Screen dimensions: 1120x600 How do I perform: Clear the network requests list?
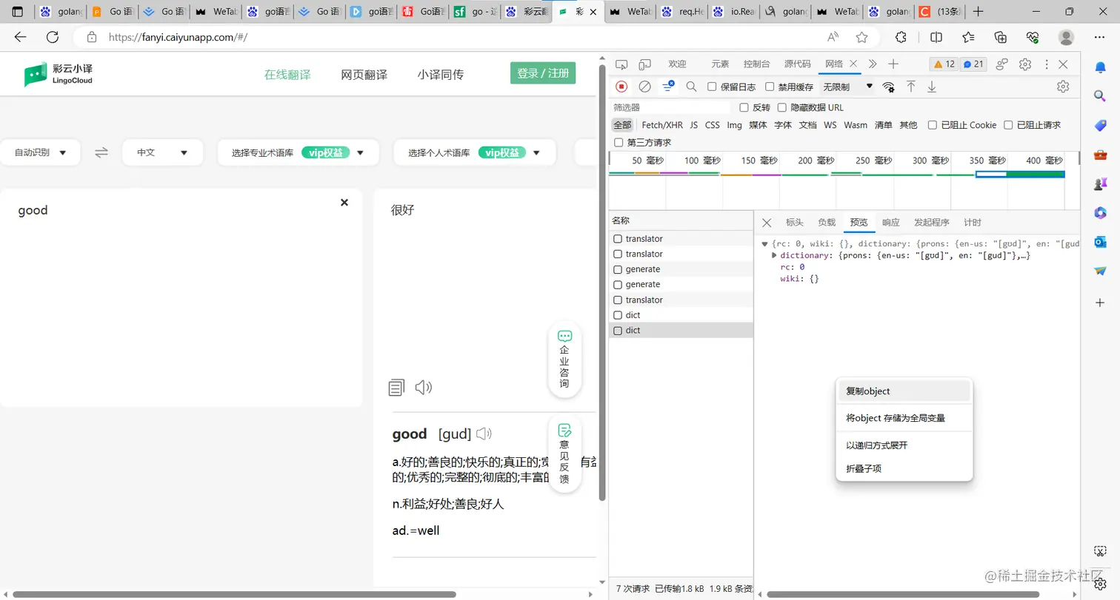(644, 87)
